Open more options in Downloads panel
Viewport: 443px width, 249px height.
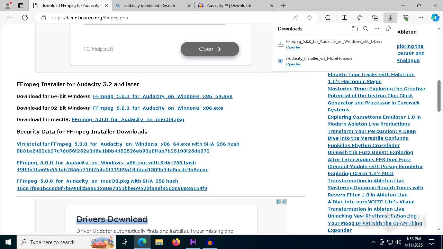[377, 29]
